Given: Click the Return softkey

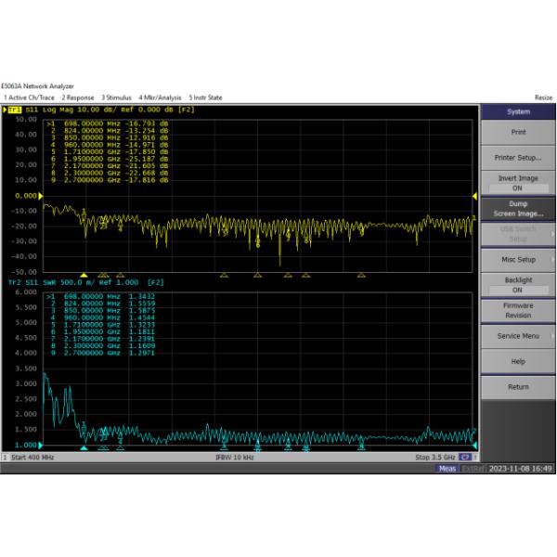Looking at the screenshot, I should (x=517, y=387).
